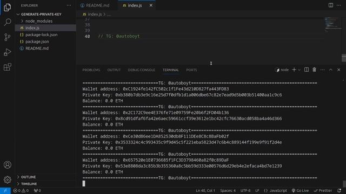Viewport: 346px width, 194px height.
Task: Maximize the panel with chevron up
Action: tap(330, 70)
